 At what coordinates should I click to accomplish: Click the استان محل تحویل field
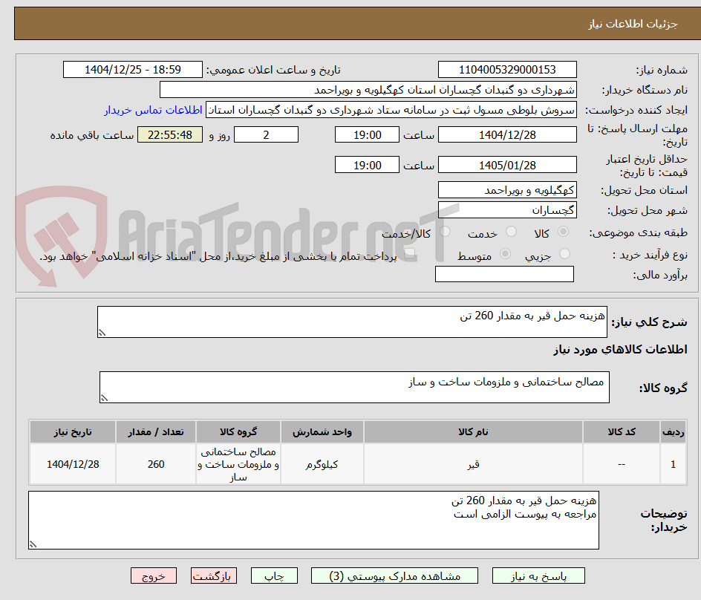[x=507, y=190]
